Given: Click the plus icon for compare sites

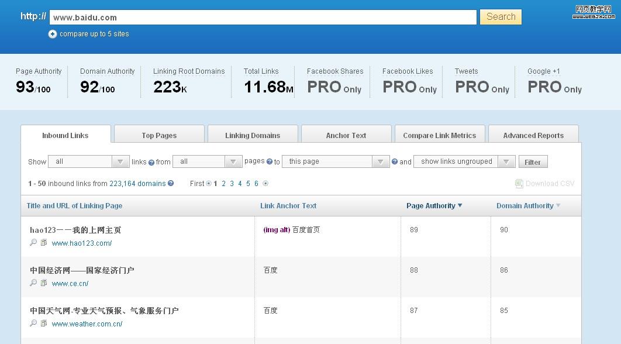Looking at the screenshot, I should click(53, 34).
